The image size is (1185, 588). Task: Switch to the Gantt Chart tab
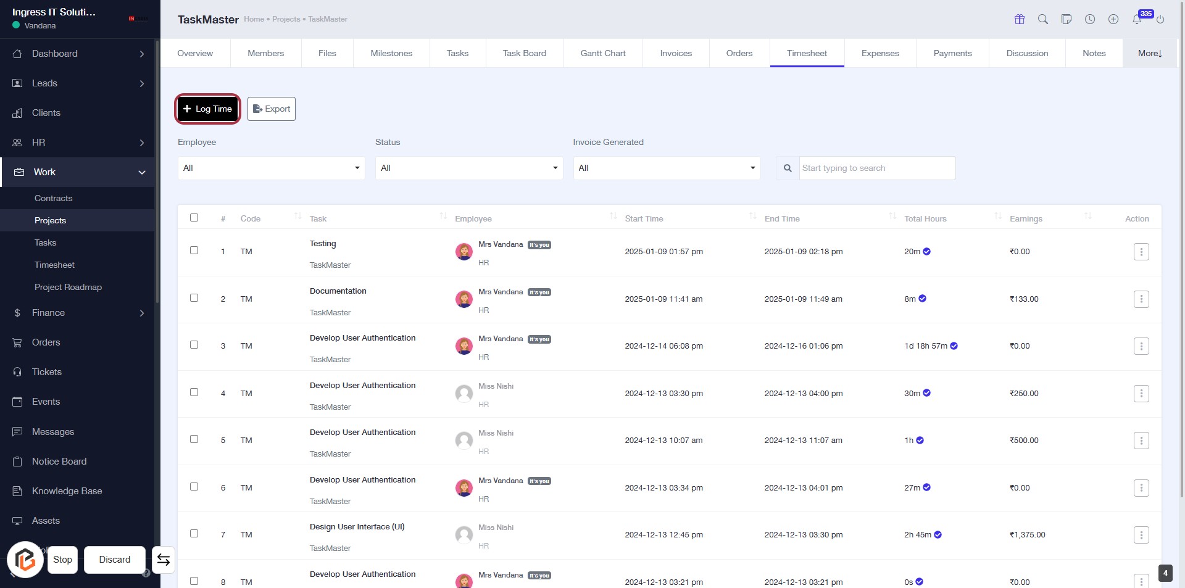tap(602, 54)
